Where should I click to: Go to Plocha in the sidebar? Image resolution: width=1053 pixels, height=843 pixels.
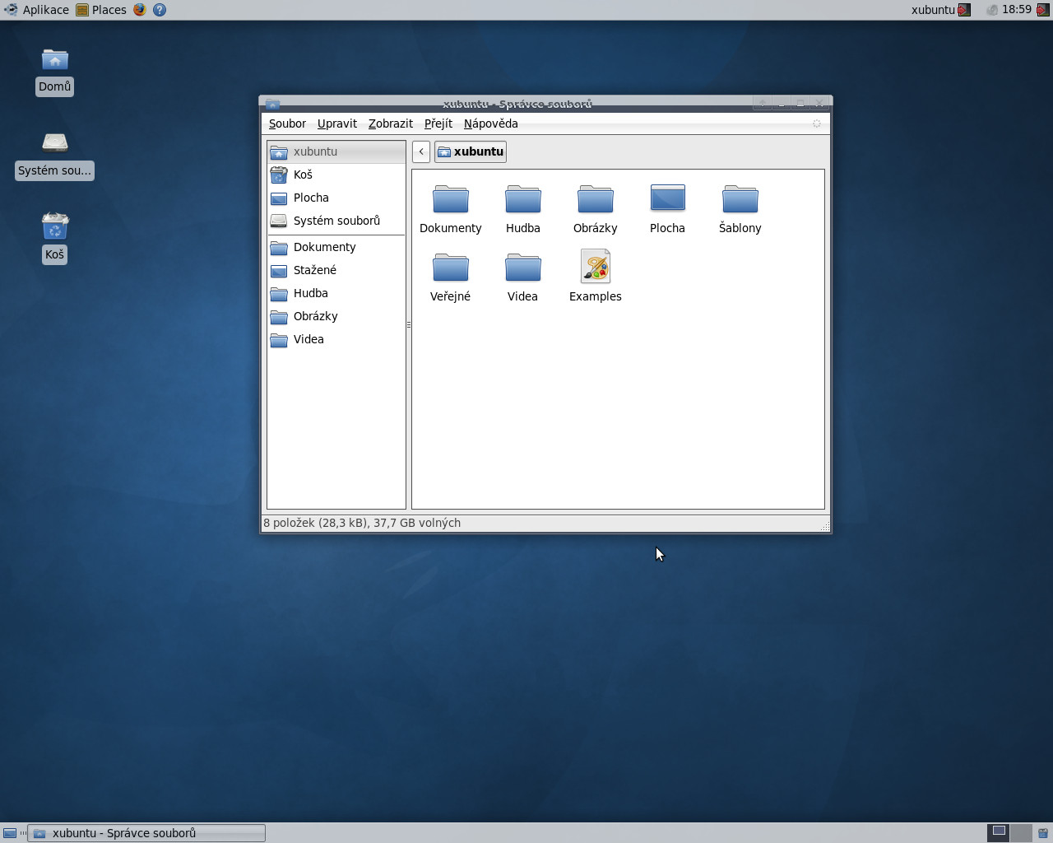pos(336,198)
